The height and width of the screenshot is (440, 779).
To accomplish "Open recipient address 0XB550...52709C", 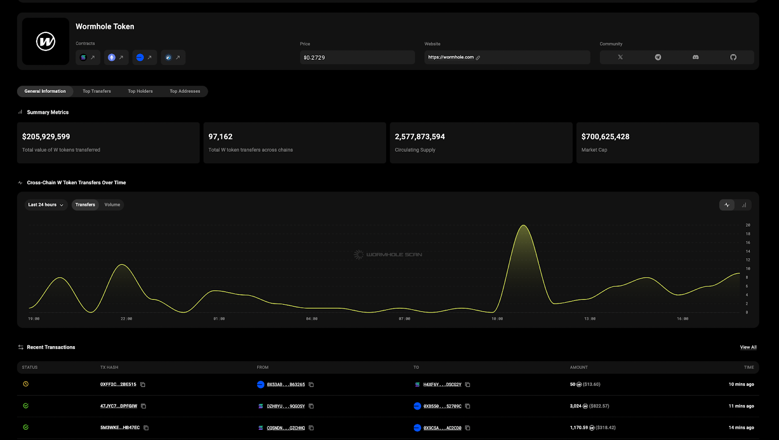I will click(443, 406).
